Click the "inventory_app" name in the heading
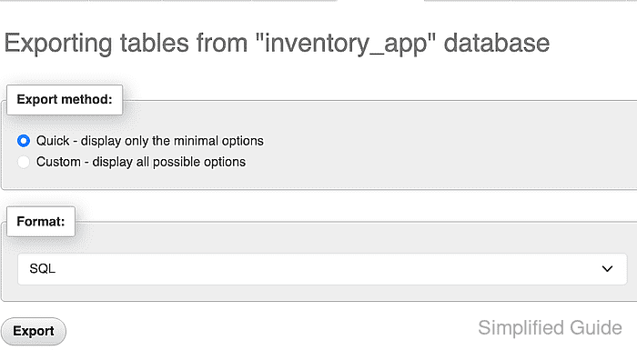This screenshot has width=637, height=350. click(x=346, y=44)
